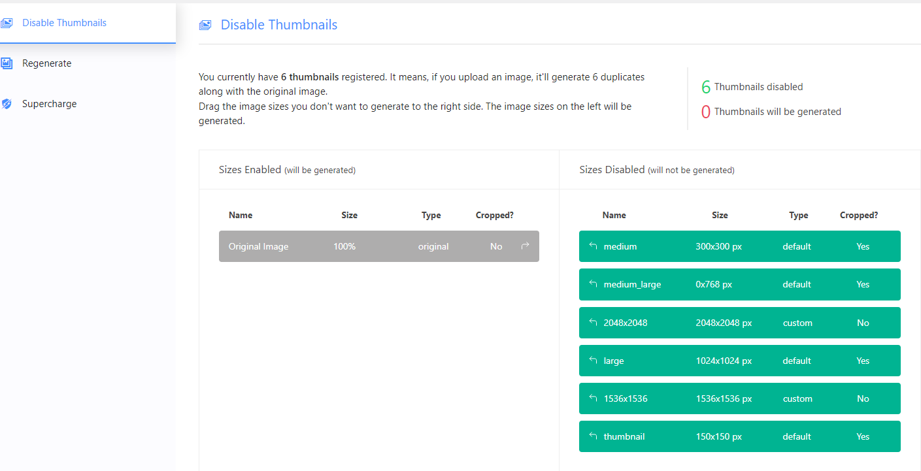Viewport: 921px width, 471px height.
Task: Click forward arrow icon on Original Image row
Action: point(525,246)
